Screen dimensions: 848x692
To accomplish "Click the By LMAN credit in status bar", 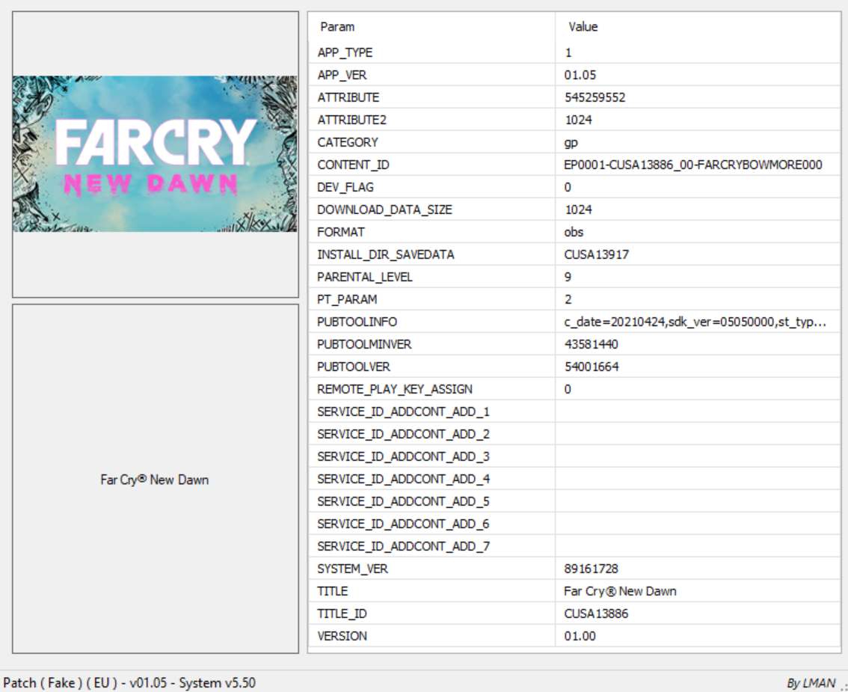I will click(811, 683).
